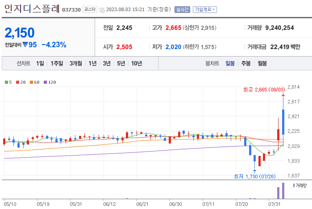Switch to the 3개월 line chart
Image resolution: width=312 pixels, height=209 pixels.
(75, 63)
